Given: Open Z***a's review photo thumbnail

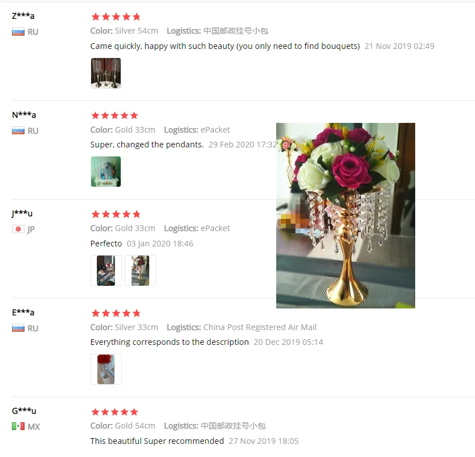Looking at the screenshot, I should click(106, 73).
